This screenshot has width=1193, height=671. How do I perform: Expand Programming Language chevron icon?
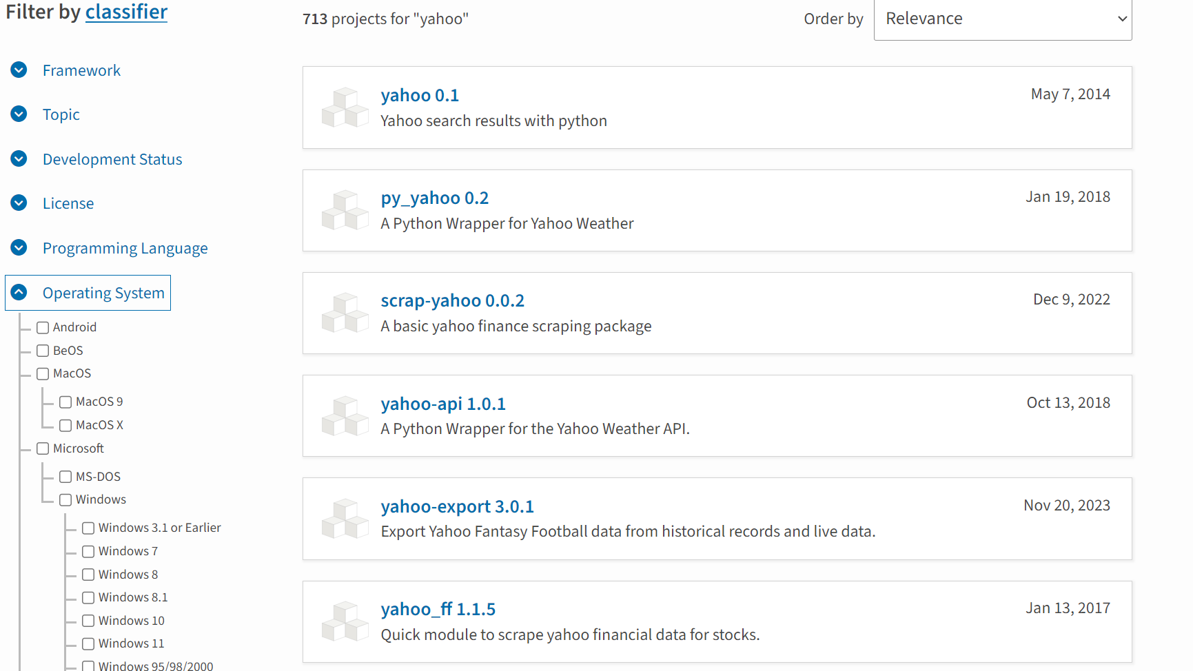19,247
